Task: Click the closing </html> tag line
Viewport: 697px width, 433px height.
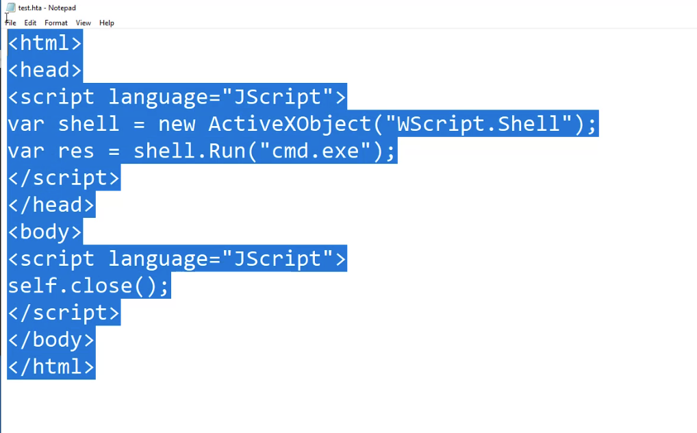Action: 51,367
